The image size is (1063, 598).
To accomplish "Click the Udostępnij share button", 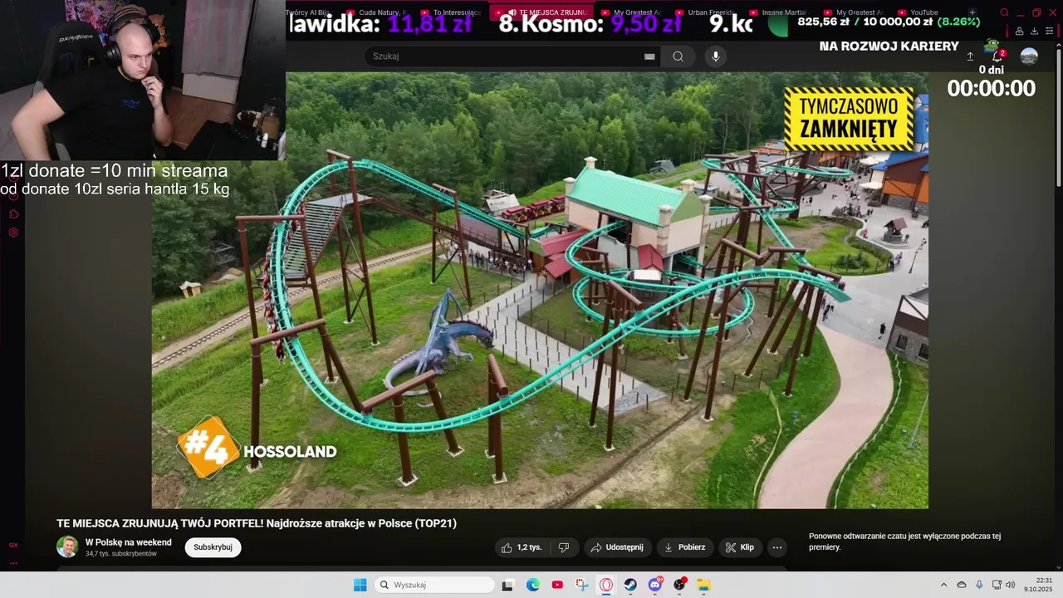I will tap(616, 547).
